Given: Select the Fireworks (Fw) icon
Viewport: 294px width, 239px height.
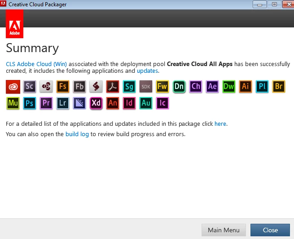Looking at the screenshot, I should pyautogui.click(x=162, y=87).
